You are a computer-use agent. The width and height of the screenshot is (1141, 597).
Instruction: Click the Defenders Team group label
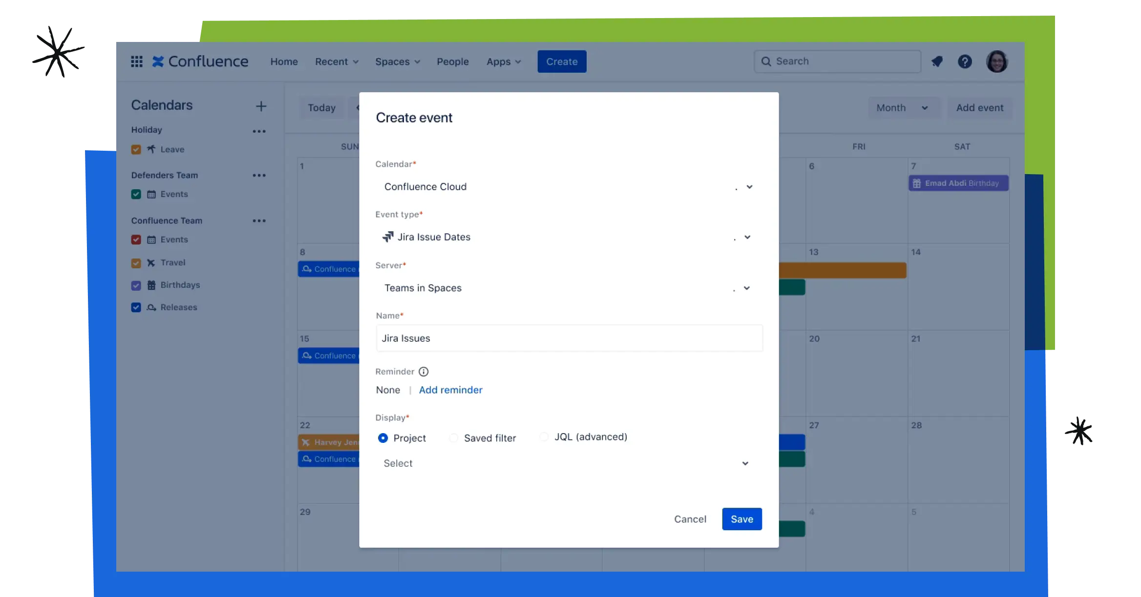(x=165, y=175)
